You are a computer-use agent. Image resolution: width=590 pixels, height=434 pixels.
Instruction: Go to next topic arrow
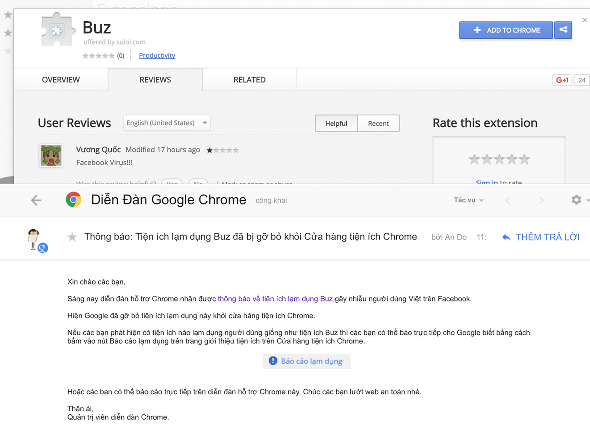(541, 200)
